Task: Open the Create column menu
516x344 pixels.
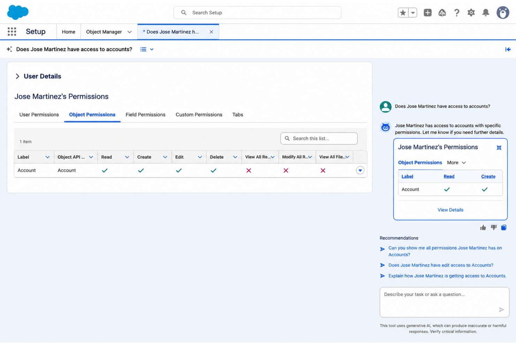Action: pyautogui.click(x=165, y=157)
